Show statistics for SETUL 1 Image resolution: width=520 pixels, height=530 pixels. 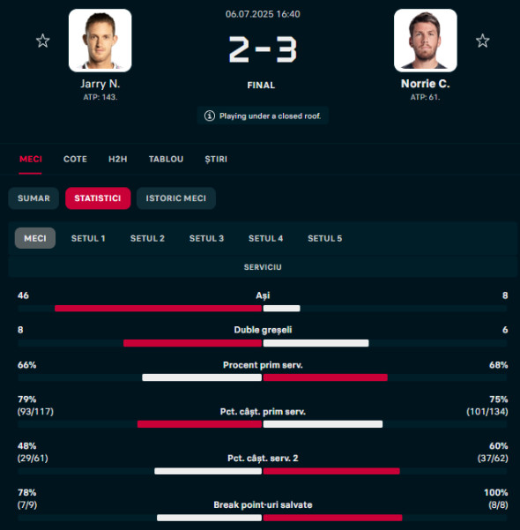click(x=88, y=238)
